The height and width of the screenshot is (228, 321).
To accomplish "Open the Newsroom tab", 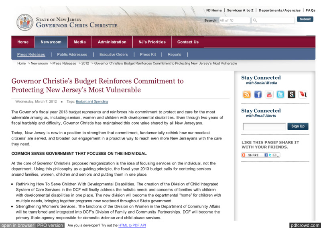I will click(51, 42).
